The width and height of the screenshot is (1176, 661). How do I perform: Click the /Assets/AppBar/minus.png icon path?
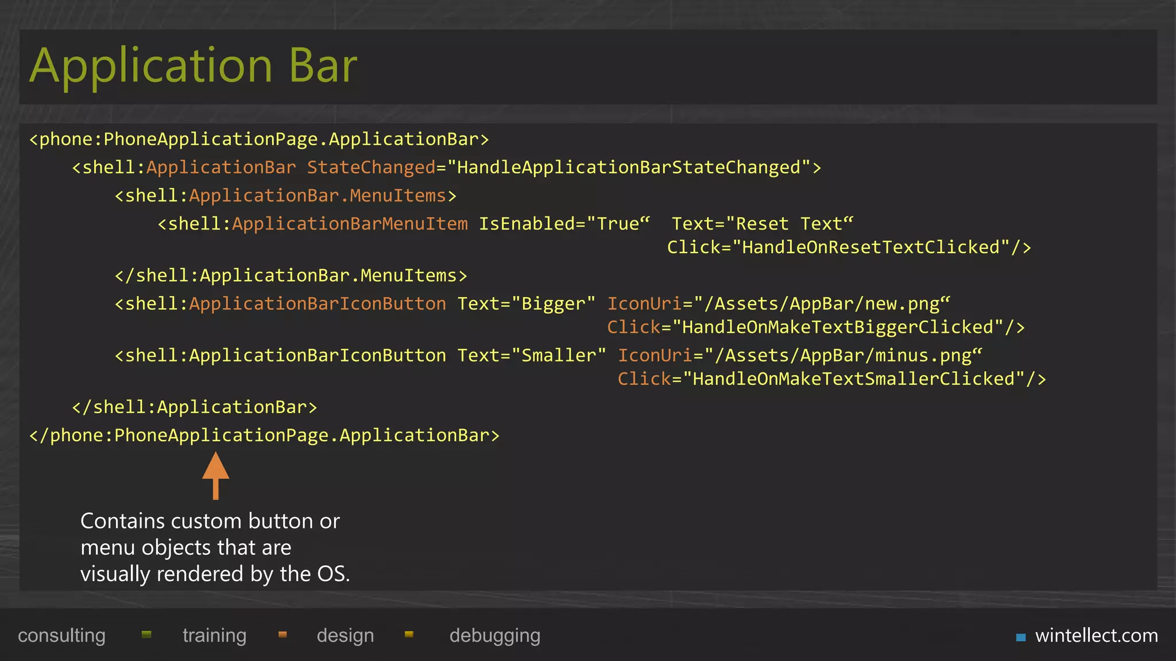point(843,355)
